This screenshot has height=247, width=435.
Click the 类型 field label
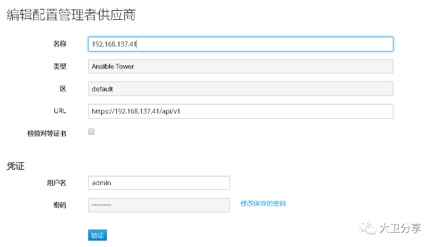click(60, 66)
